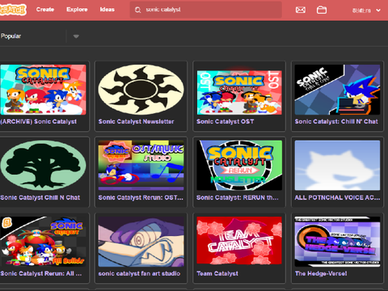
Task: Open the My Stuff folder icon
Action: coord(322,10)
